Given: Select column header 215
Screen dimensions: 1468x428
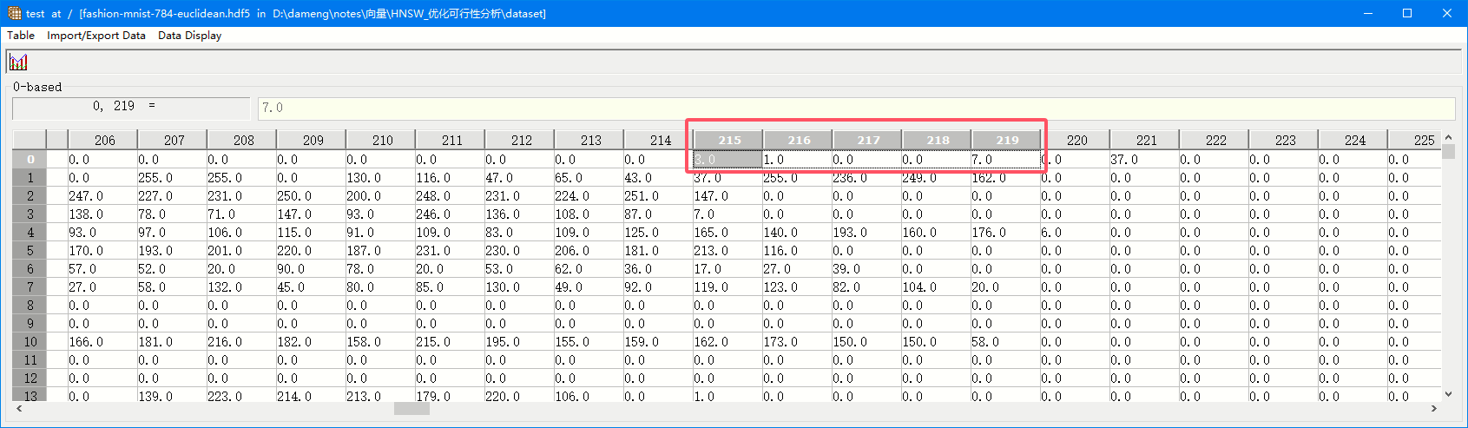Looking at the screenshot, I should (x=728, y=140).
